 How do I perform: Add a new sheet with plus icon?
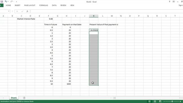pos(24,98)
